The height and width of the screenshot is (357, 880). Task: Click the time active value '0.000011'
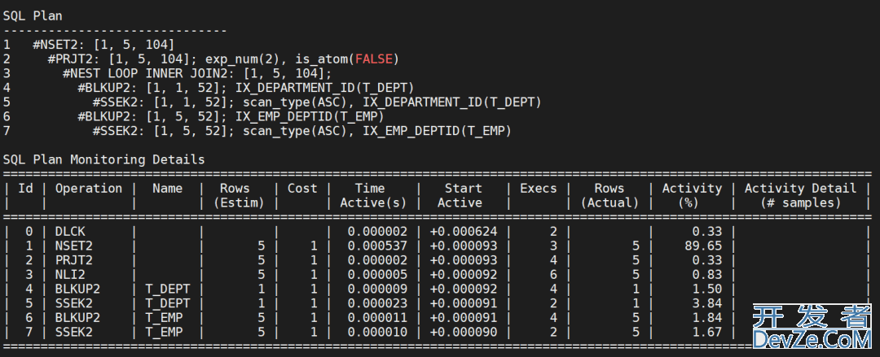tap(376, 318)
